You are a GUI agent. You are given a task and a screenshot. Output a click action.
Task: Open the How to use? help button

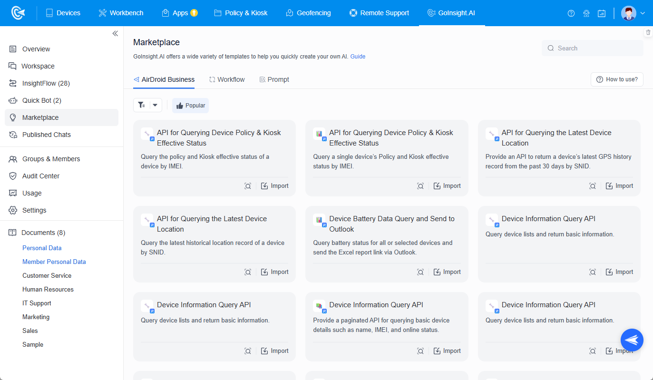[x=617, y=79]
